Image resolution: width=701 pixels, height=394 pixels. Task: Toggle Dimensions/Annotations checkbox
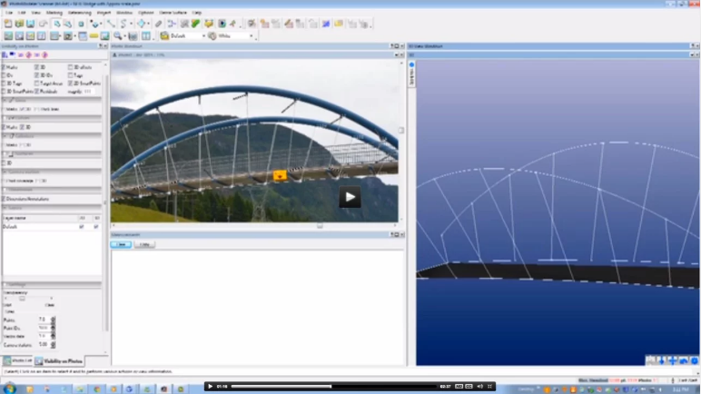pyautogui.click(x=4, y=199)
